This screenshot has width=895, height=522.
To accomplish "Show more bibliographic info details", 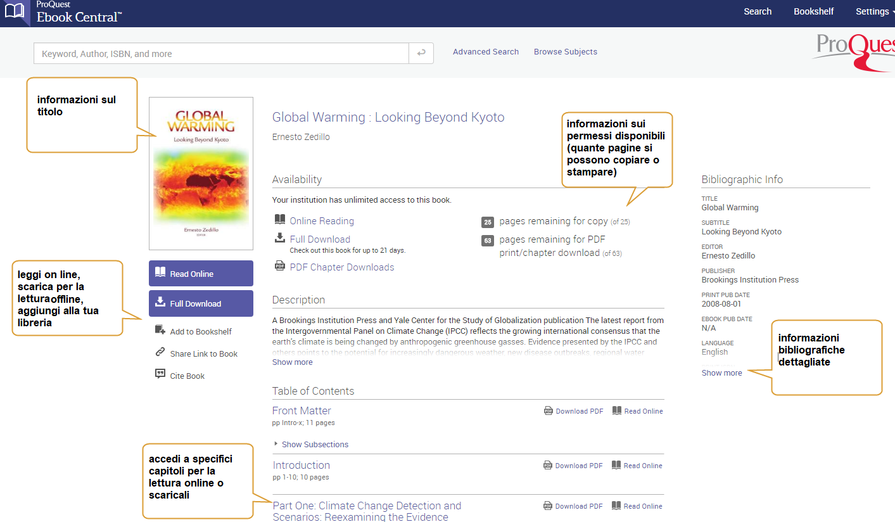I will click(x=721, y=373).
